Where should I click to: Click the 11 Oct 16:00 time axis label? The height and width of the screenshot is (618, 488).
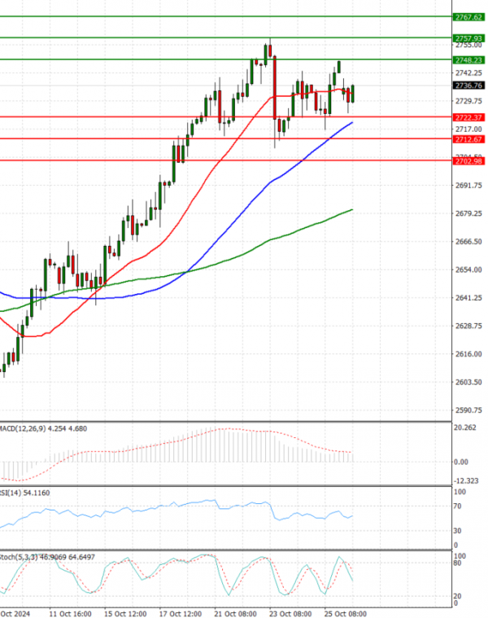70,614
